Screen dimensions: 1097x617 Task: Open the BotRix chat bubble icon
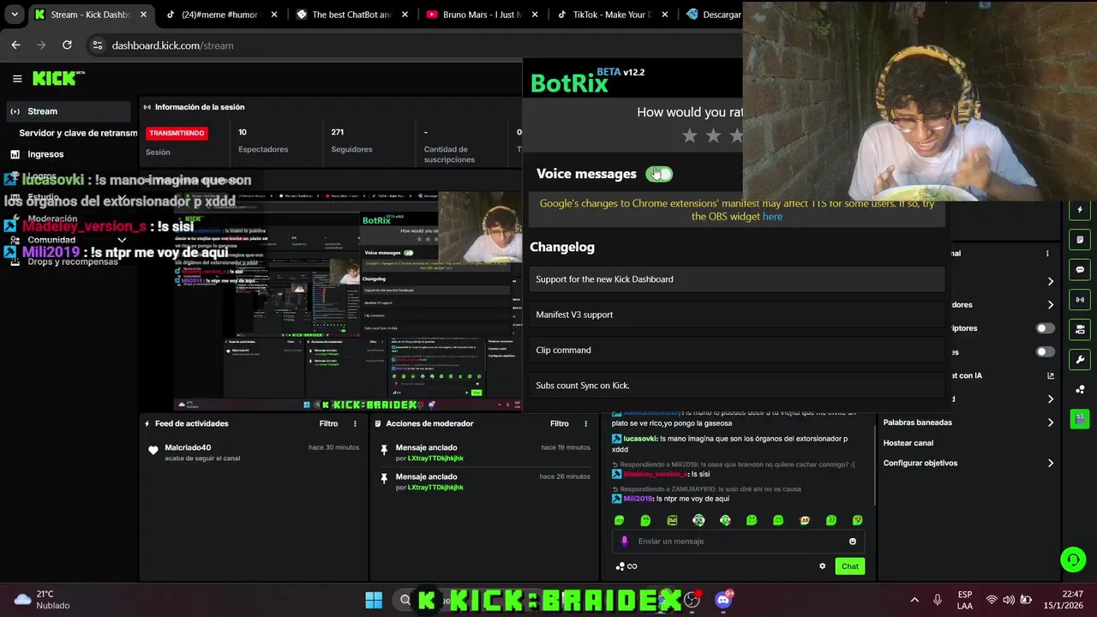click(x=1080, y=270)
